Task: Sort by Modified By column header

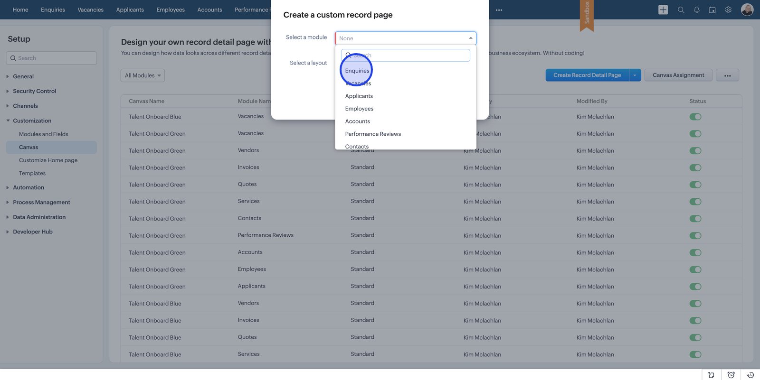Action: [x=592, y=101]
